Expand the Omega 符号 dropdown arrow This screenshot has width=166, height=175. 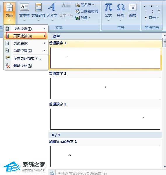click(x=120, y=20)
